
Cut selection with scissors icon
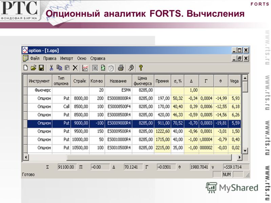coord(51,68)
